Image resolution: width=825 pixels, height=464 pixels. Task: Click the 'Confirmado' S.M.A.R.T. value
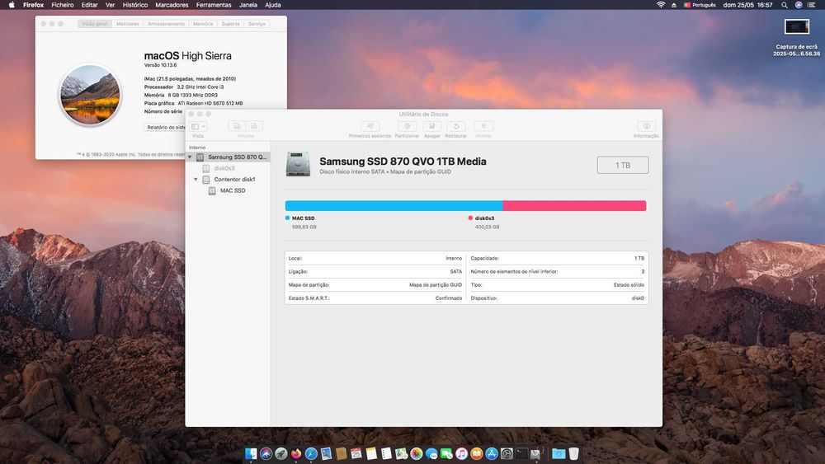click(448, 298)
